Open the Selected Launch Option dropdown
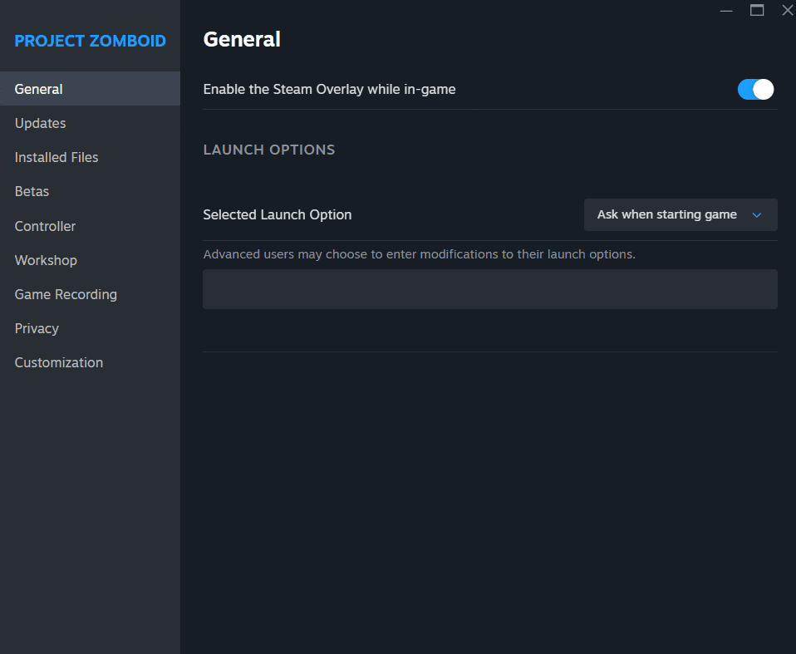796x654 pixels. point(680,214)
